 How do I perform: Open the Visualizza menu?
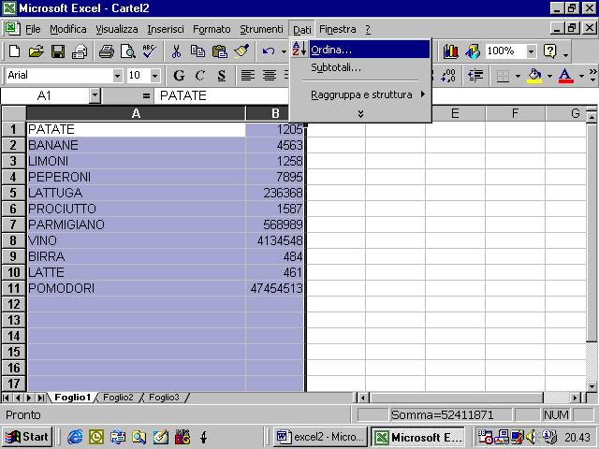116,29
